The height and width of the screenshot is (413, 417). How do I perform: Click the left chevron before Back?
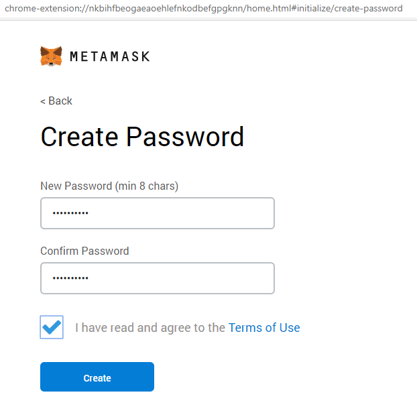pos(43,101)
